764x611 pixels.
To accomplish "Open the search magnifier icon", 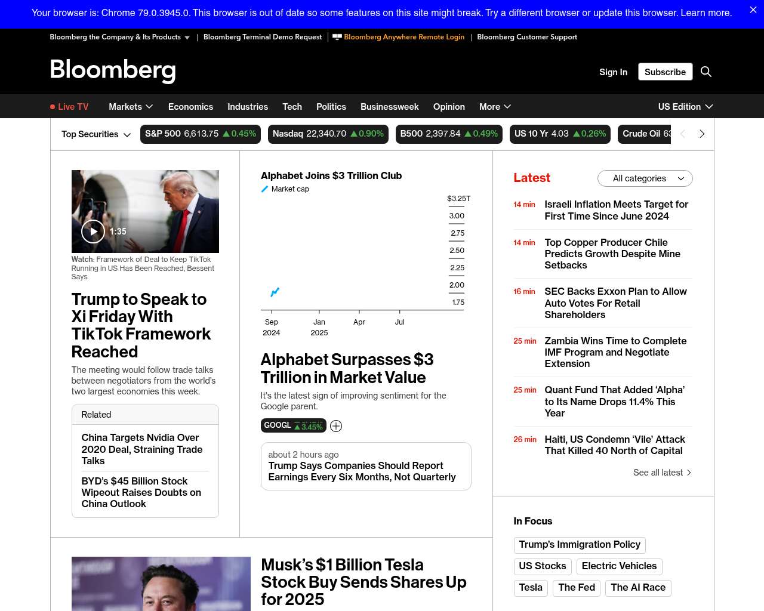I will pyautogui.click(x=706, y=72).
